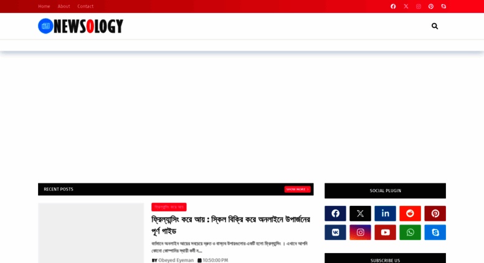Image resolution: width=484 pixels, height=263 pixels.
Task: Click the Facebook icon in top bar
Action: [x=393, y=6]
